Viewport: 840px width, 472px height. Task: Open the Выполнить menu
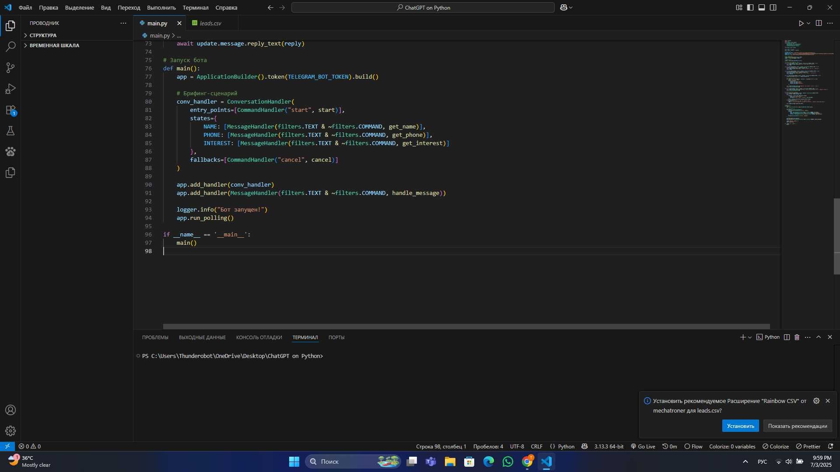[161, 7]
